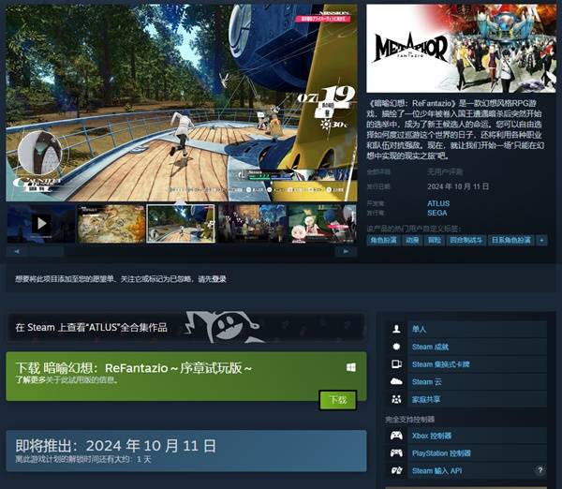Click the Steam trading cards icon
Viewport: 562px width, 489px height.
(396, 364)
